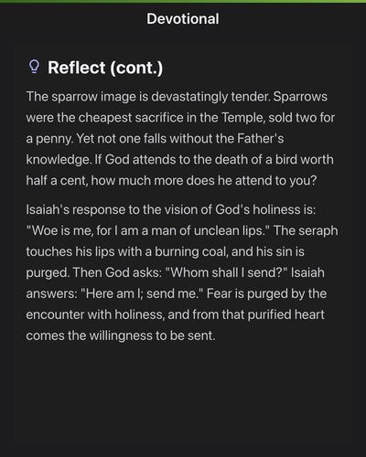Click the word "Temple" in the first paragraph
Image resolution: width=366 pixels, height=457 pixels.
(243, 118)
